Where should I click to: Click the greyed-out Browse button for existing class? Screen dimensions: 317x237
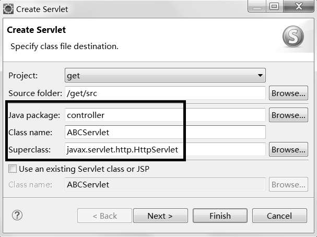pos(287,184)
